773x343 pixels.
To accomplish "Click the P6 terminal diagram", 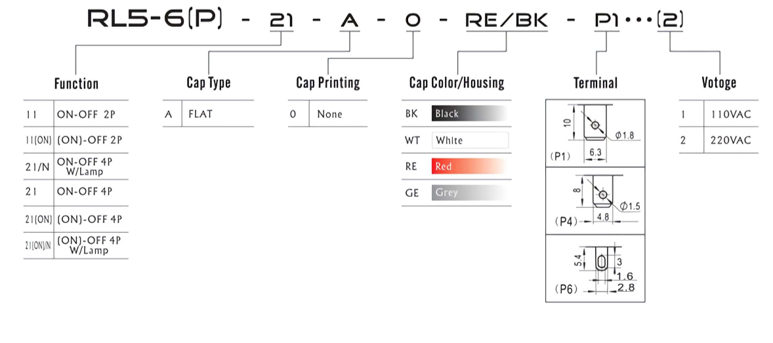I will (x=595, y=268).
